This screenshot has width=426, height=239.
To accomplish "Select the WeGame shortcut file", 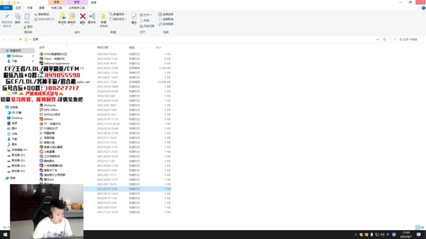I will 50,105.
